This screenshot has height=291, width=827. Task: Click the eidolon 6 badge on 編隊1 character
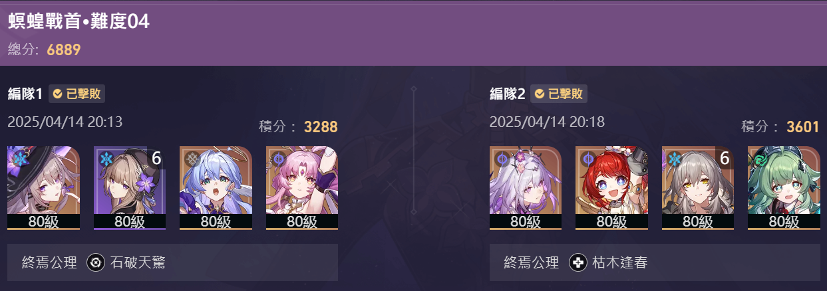click(x=156, y=158)
